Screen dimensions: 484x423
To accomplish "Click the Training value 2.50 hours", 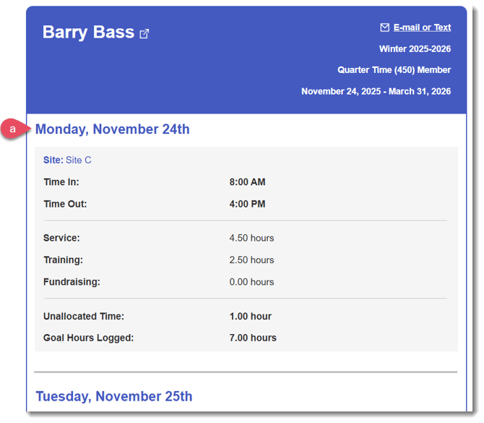I will 251,260.
